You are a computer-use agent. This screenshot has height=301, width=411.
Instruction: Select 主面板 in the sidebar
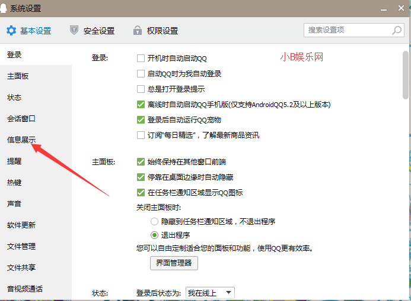(x=36, y=76)
